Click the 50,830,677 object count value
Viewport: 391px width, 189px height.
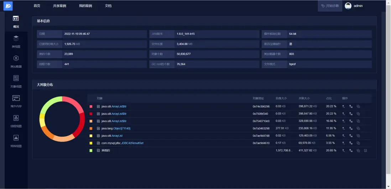184,54
